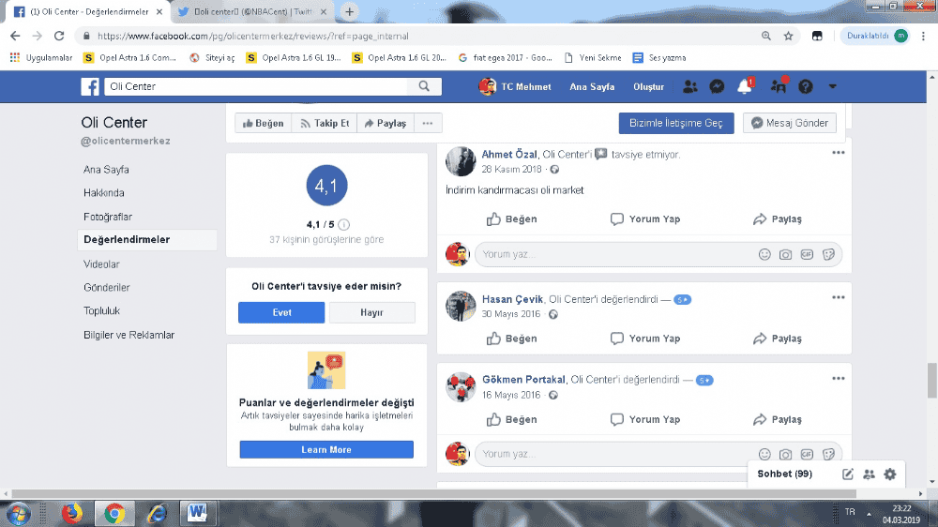The width and height of the screenshot is (938, 527).
Task: Attach photo in Ahmet Özal comment box
Action: coord(785,255)
